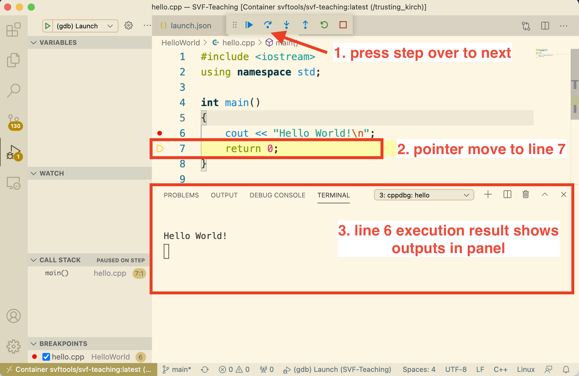Image resolution: width=579 pixels, height=376 pixels.
Task: Click the Step Into arrow icon
Action: pos(286,25)
